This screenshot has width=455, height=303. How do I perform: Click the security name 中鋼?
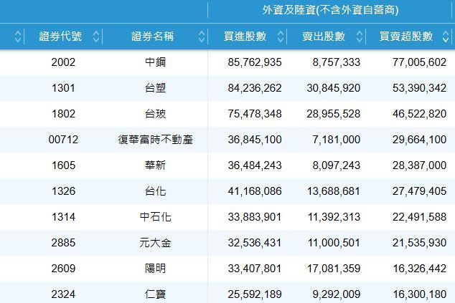coord(155,62)
